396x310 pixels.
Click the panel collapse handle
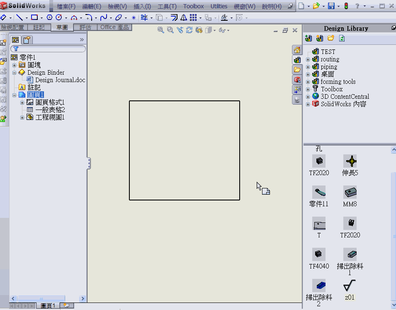tap(89, 164)
